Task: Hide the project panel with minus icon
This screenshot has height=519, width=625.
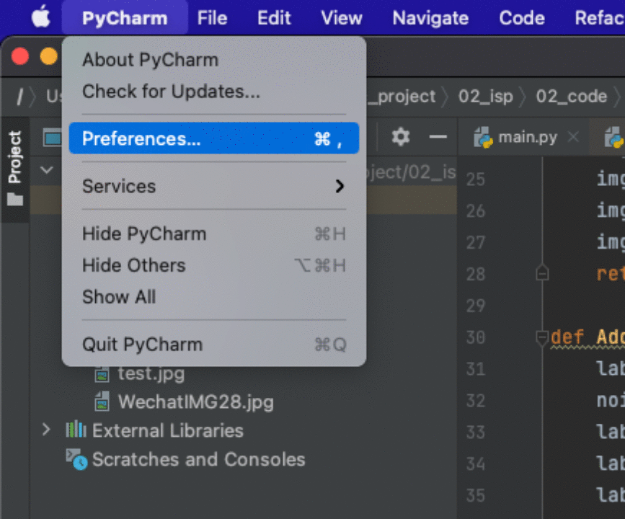Action: click(438, 137)
